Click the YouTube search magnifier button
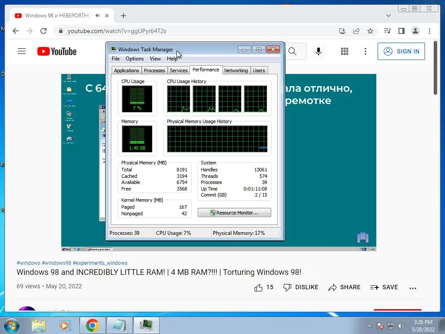The height and width of the screenshot is (334, 445). (292, 51)
